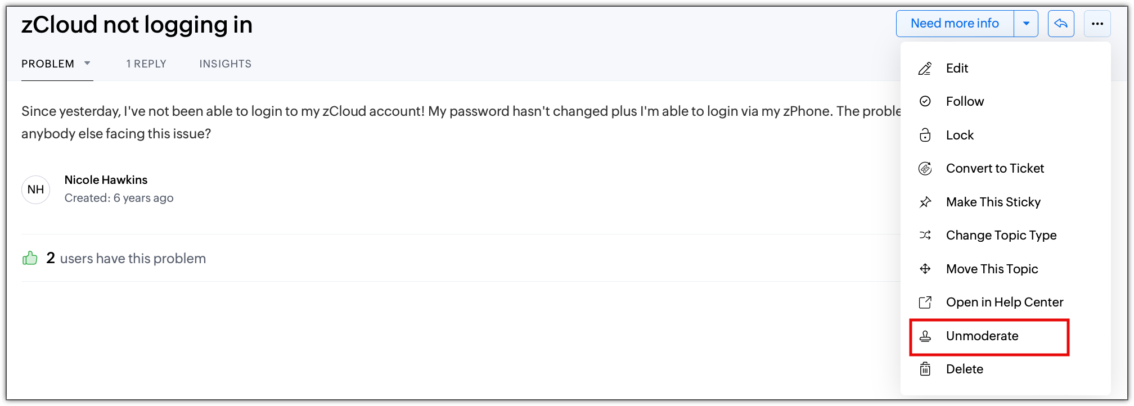This screenshot has width=1134, height=406.
Task: Click the Need more info button
Action: (x=955, y=24)
